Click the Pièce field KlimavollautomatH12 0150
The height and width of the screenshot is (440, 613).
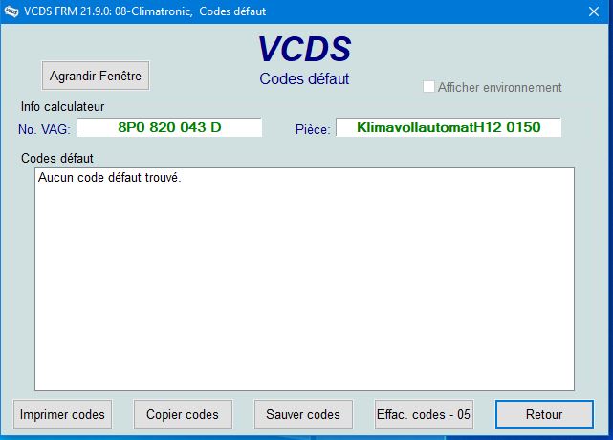click(449, 127)
